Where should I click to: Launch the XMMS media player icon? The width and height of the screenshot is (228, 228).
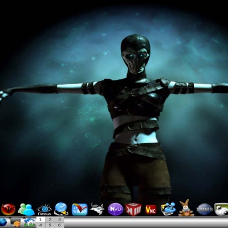pyautogui.click(x=205, y=209)
